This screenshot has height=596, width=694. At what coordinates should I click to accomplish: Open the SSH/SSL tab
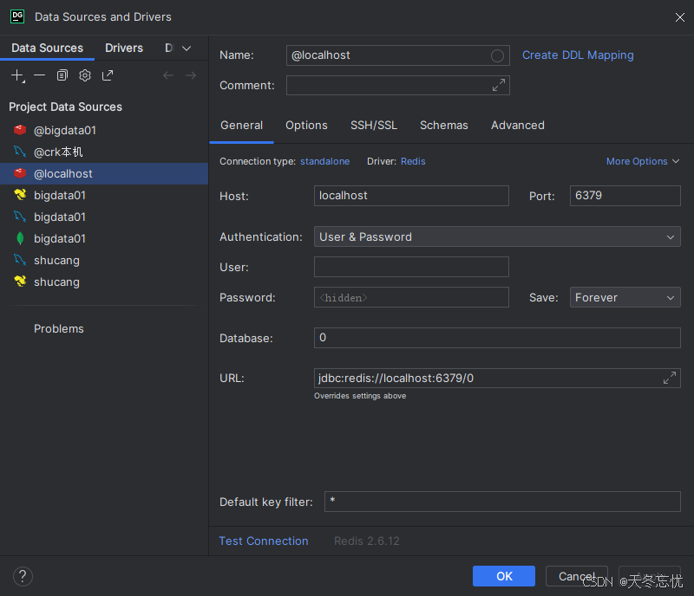[374, 126]
